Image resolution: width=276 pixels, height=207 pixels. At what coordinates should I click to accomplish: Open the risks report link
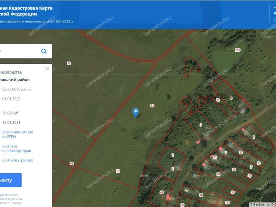point(18,160)
